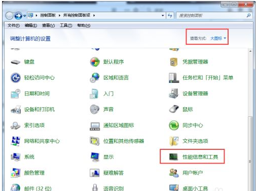Open User Accounts (用户帐户) icon
The height and width of the screenshot is (191, 256).
(174, 173)
